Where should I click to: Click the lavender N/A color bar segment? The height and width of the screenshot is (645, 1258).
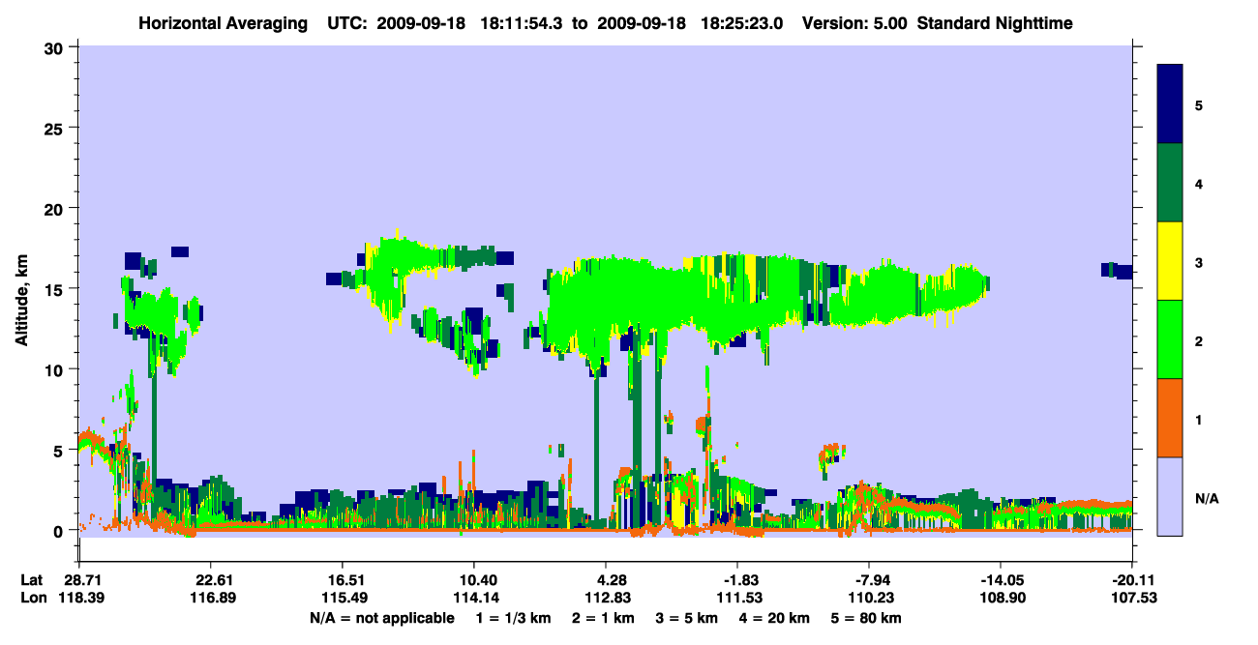pyautogui.click(x=1170, y=495)
